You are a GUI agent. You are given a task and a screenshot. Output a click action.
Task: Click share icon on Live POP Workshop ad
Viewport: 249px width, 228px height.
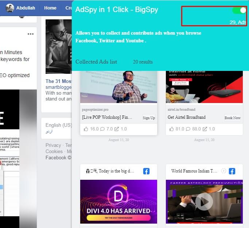pos(117,129)
